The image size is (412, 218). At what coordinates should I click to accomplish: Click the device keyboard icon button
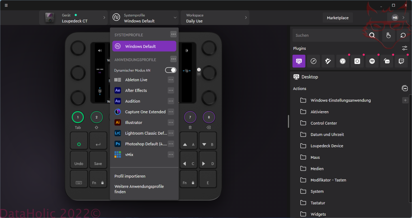[x=79, y=179]
